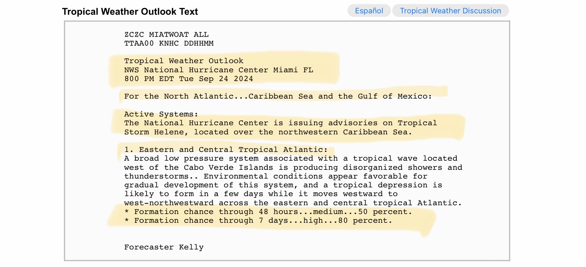
Task: Click the Eastern and Central Tropical Atlantic heading
Action: (226, 149)
